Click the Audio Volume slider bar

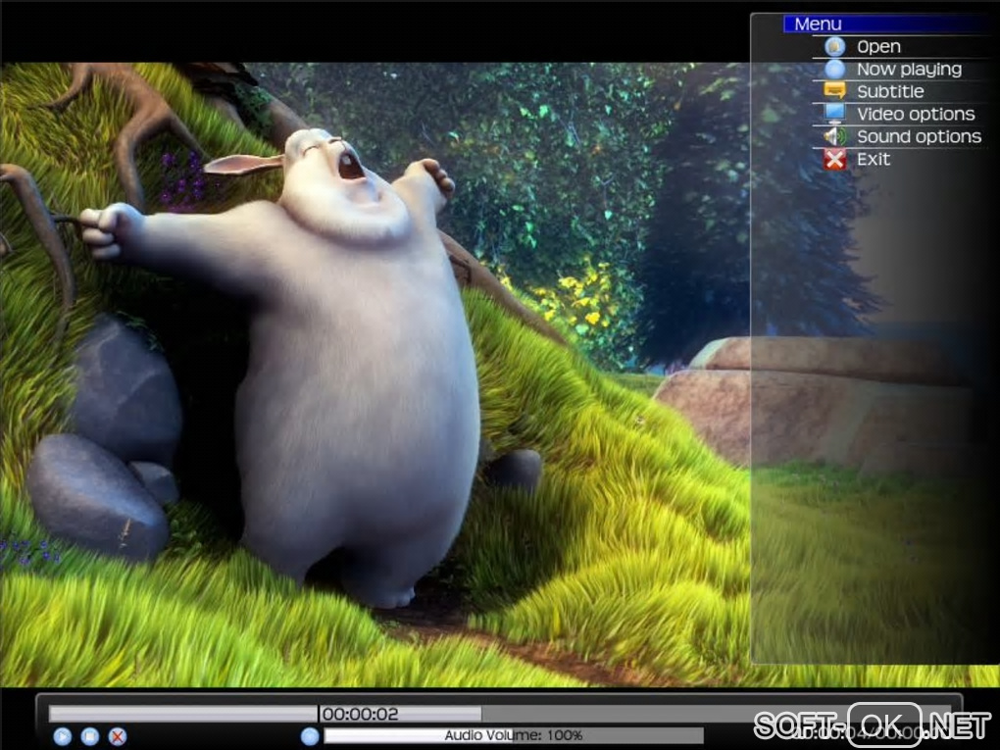(514, 735)
